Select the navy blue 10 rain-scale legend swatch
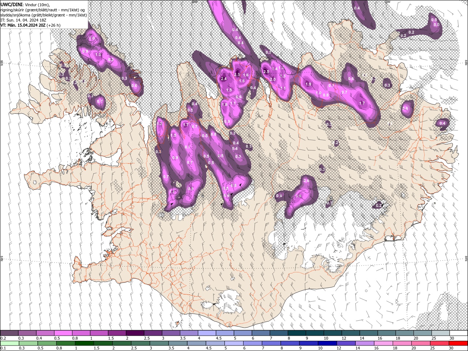 click(x=327, y=343)
